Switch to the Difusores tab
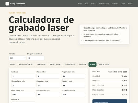This screenshot has height=103, width=138. pyautogui.click(x=41, y=64)
